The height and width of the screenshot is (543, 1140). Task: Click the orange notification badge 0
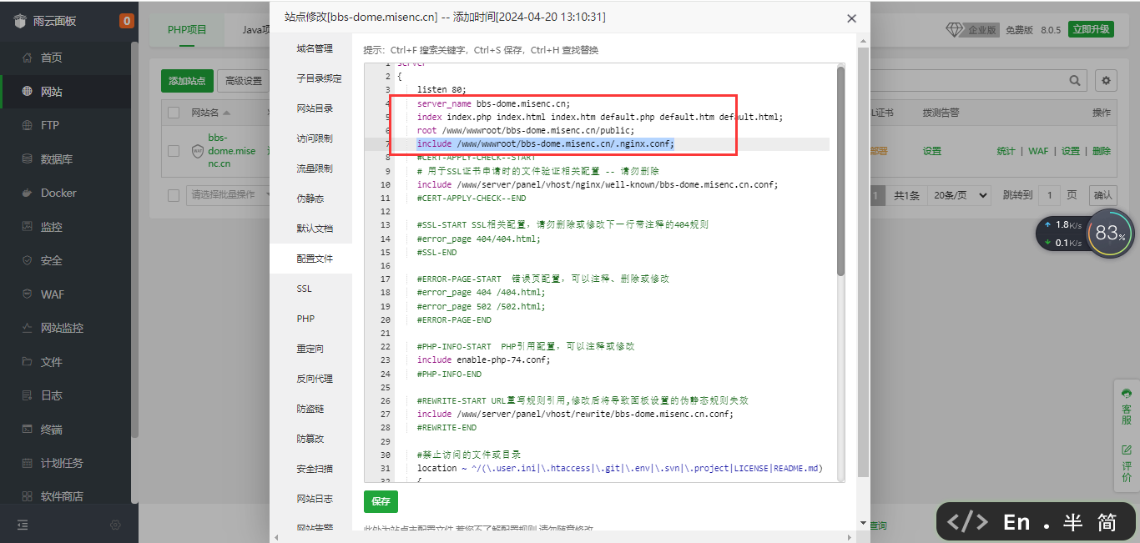click(127, 21)
